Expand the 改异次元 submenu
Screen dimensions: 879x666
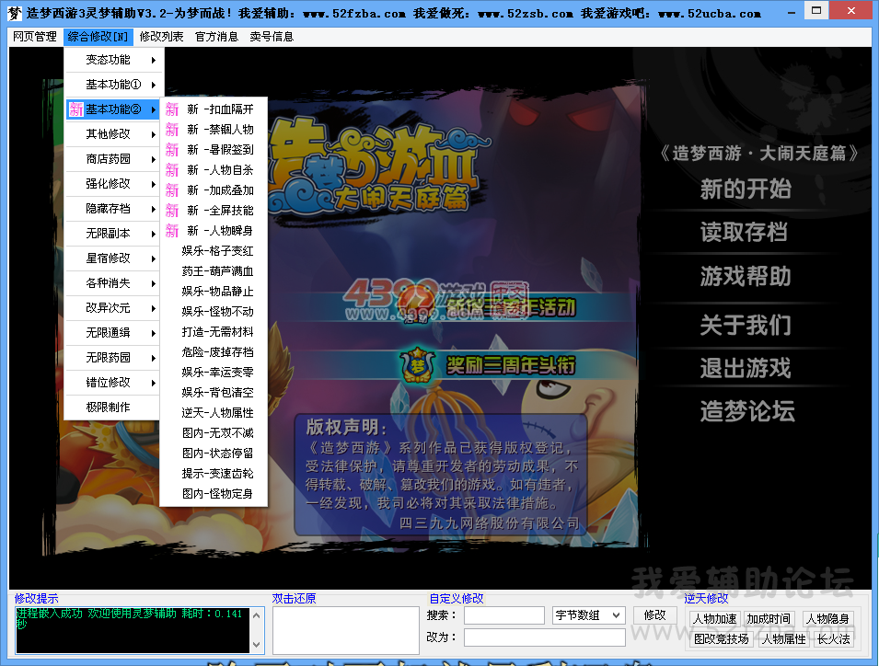114,308
